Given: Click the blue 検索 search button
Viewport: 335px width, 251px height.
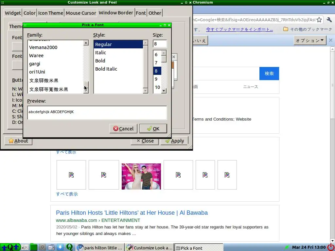Looking at the screenshot, I should point(269,74).
